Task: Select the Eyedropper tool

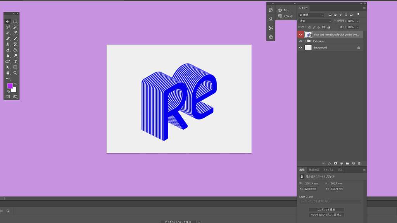Action: [15, 33]
